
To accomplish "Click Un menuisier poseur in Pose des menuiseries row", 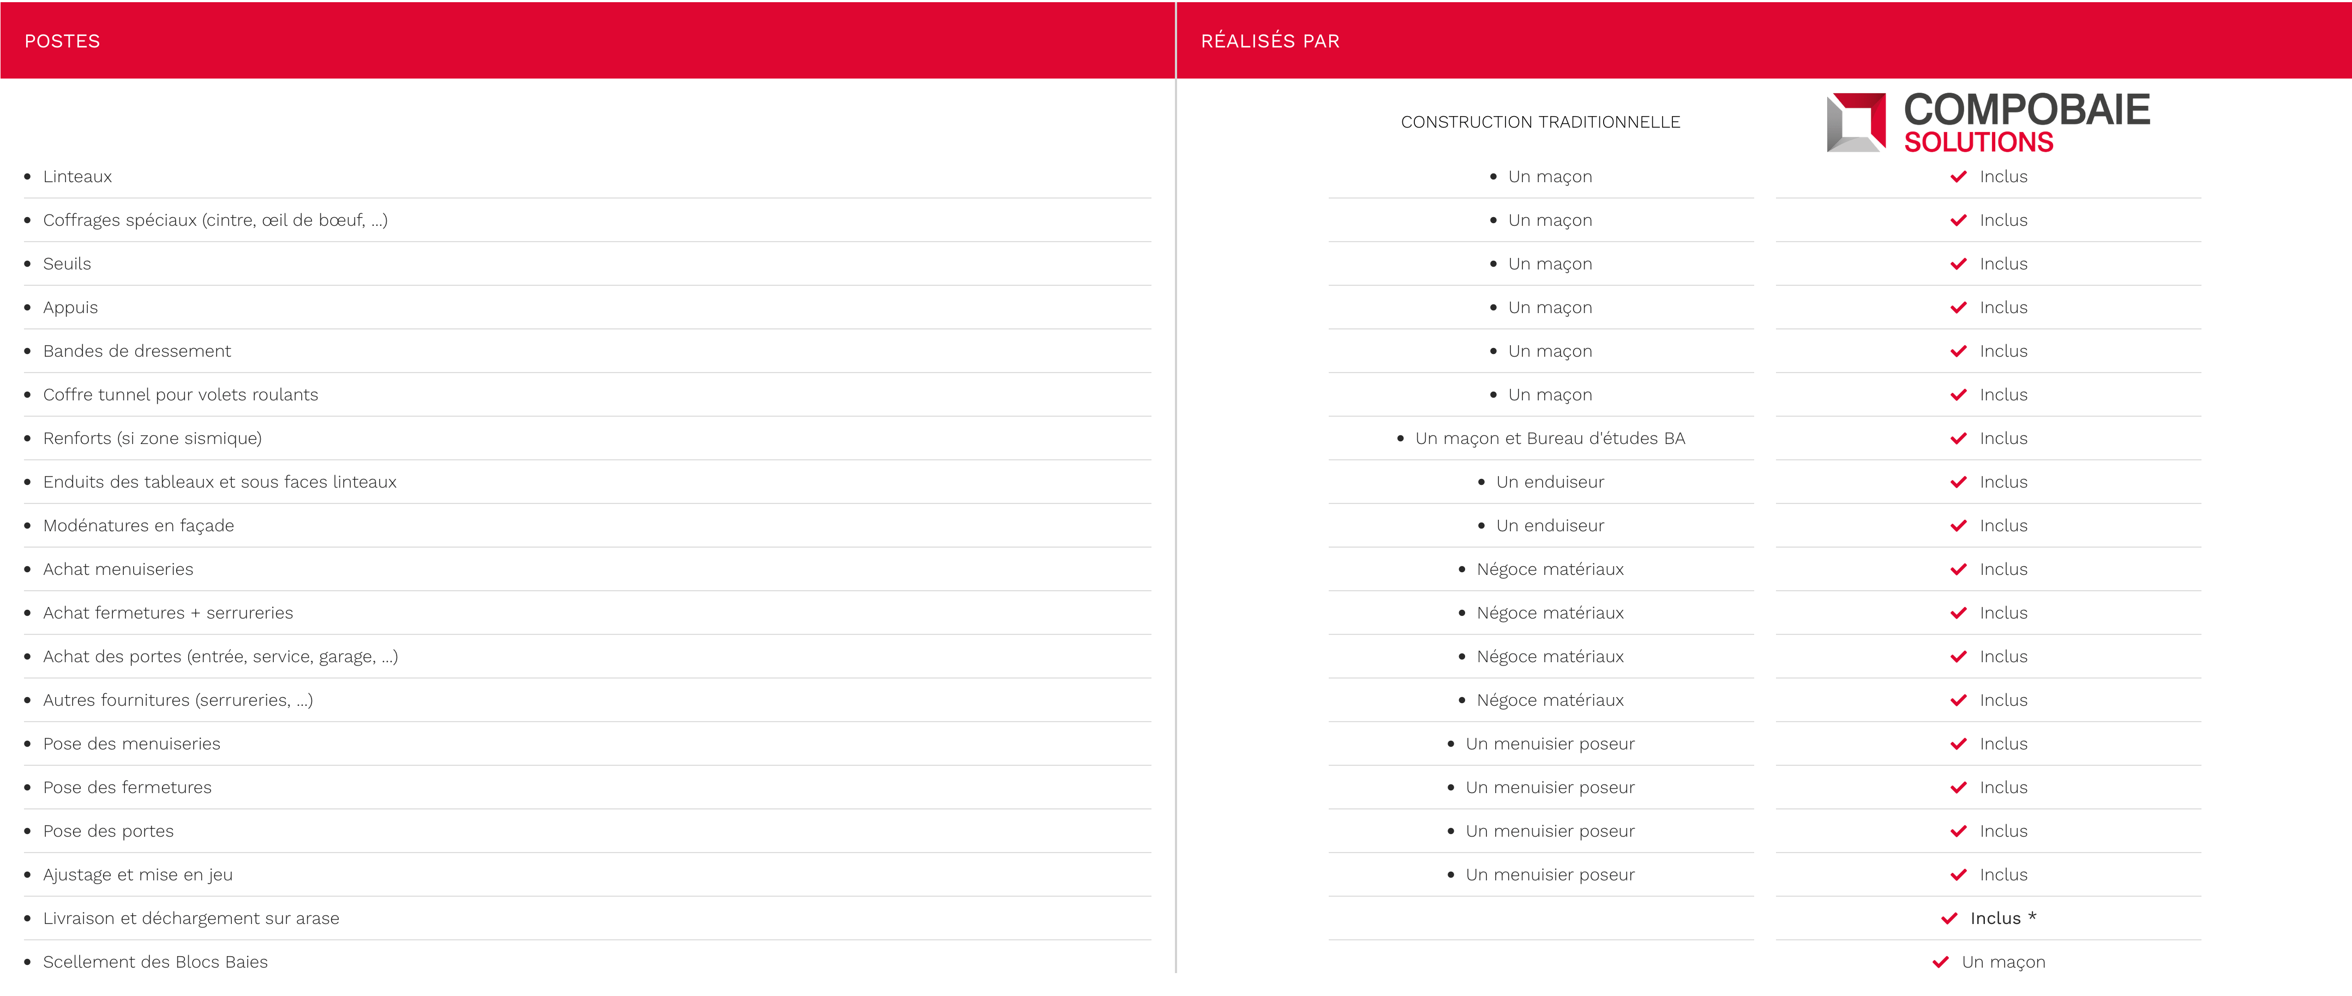I will (x=1550, y=745).
